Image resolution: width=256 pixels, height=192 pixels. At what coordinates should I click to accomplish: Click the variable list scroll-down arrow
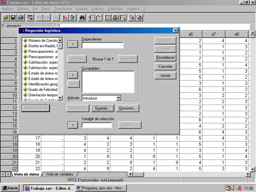pos(60,98)
